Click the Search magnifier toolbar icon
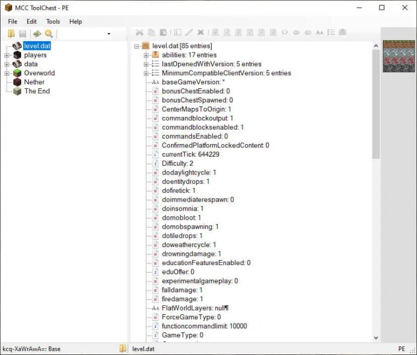The width and height of the screenshot is (417, 355). pos(49,34)
